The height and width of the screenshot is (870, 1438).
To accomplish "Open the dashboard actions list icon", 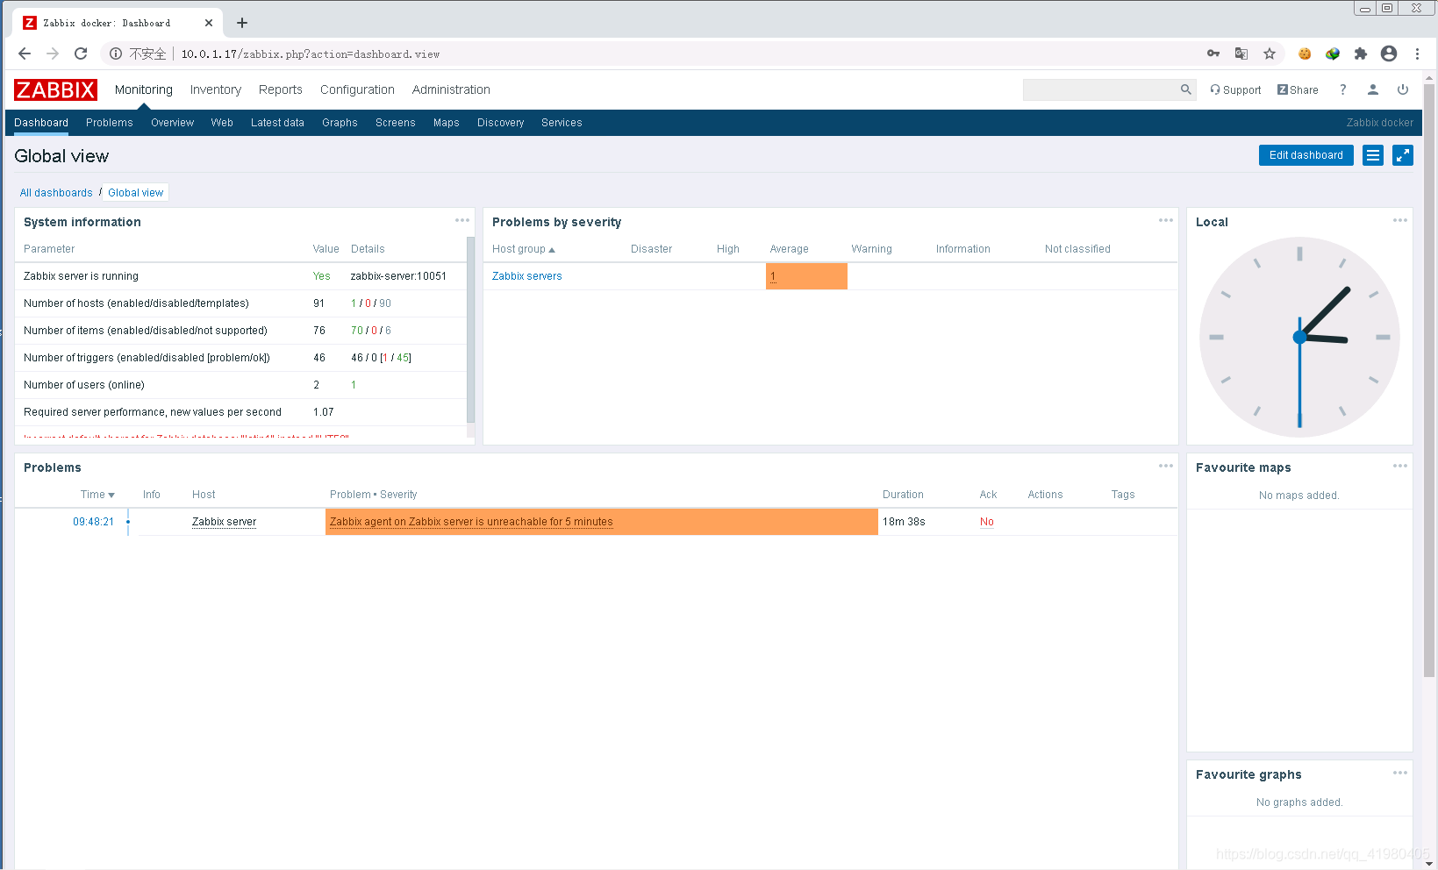I will (x=1373, y=155).
